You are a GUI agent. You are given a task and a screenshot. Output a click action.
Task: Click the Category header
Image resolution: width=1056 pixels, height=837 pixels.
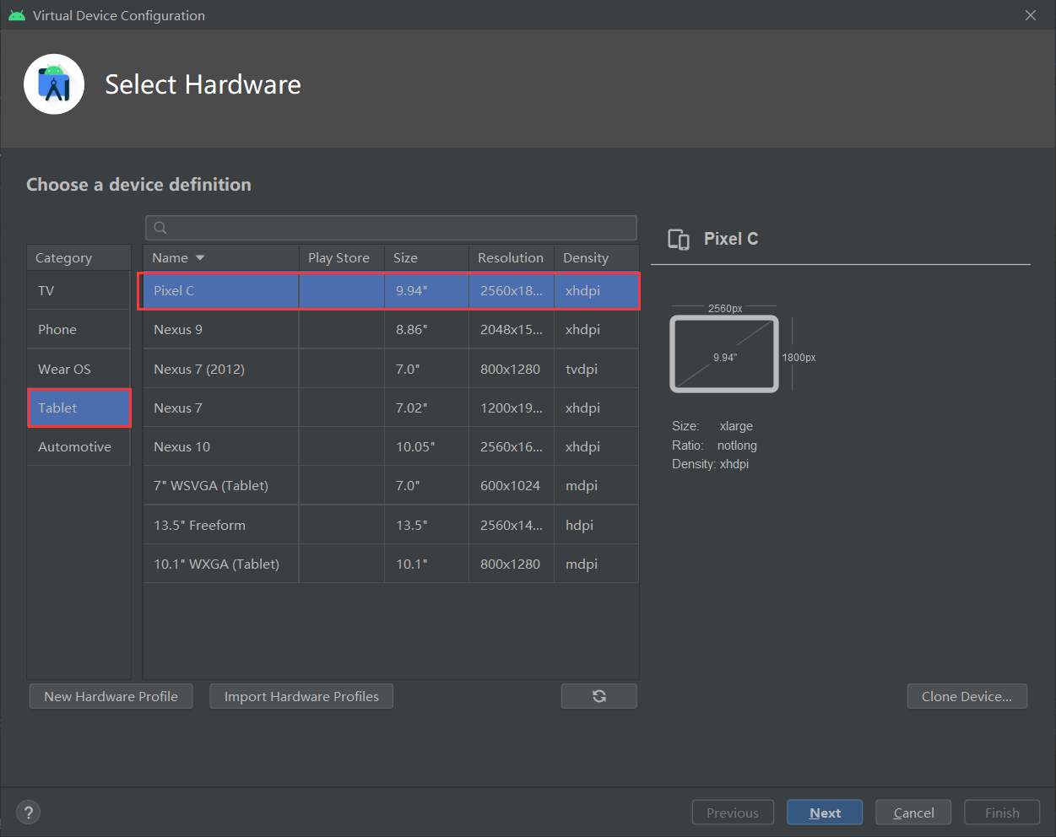click(79, 257)
